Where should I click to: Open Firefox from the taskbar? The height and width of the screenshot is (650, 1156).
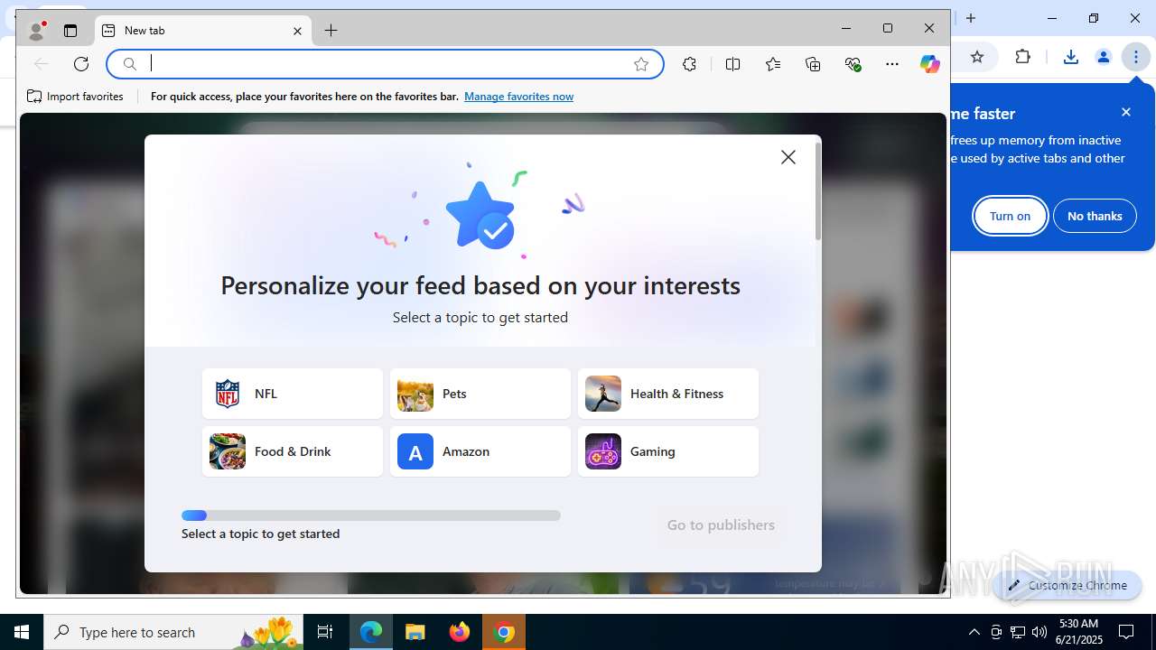point(460,632)
